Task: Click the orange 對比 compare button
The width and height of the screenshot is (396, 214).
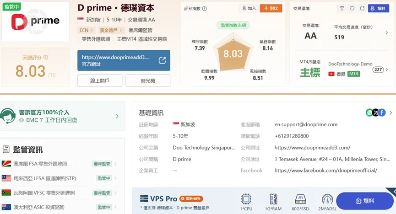Action: 271,8
